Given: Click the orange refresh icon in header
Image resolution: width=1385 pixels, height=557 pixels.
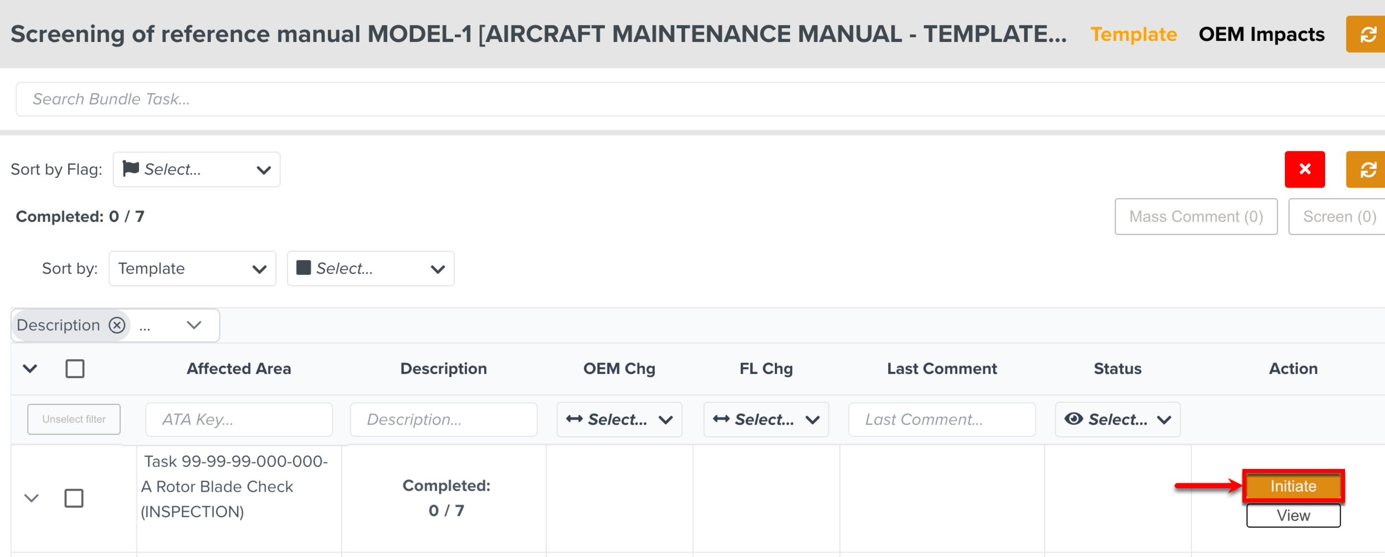Looking at the screenshot, I should pyautogui.click(x=1367, y=34).
